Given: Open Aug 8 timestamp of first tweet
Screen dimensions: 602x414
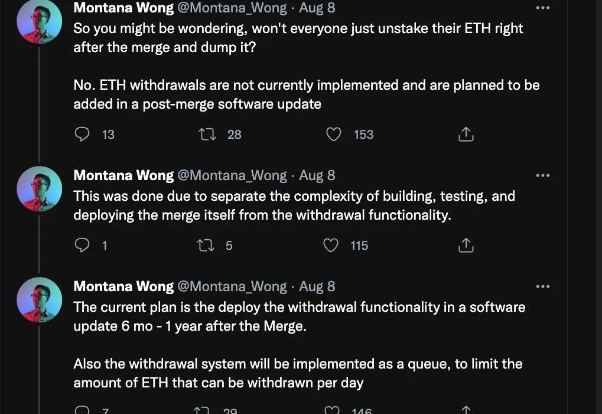Looking at the screenshot, I should (x=317, y=8).
